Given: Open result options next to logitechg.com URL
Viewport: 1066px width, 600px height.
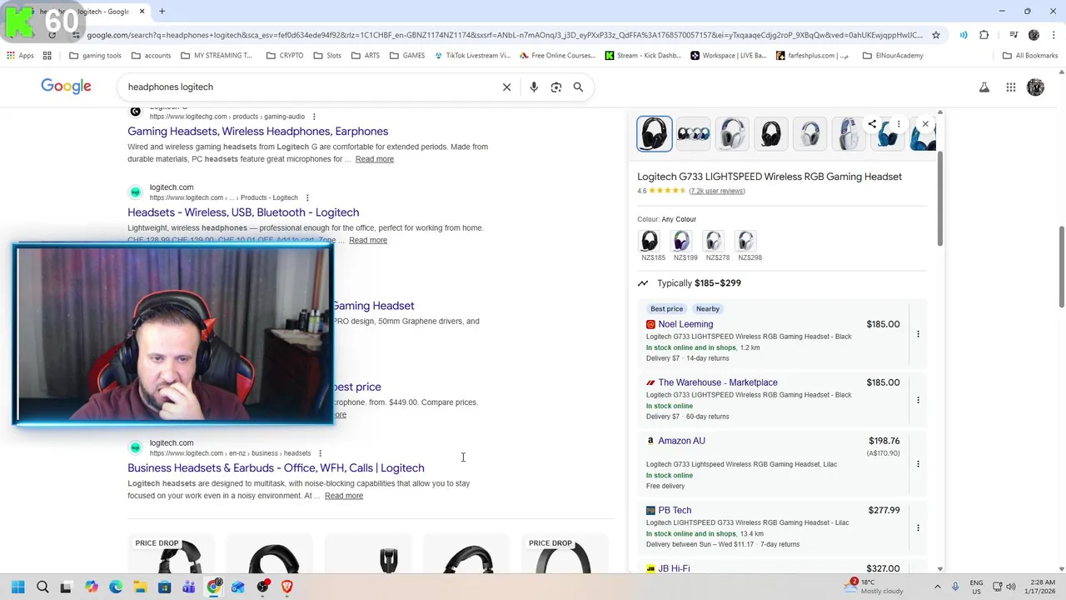Looking at the screenshot, I should [314, 117].
